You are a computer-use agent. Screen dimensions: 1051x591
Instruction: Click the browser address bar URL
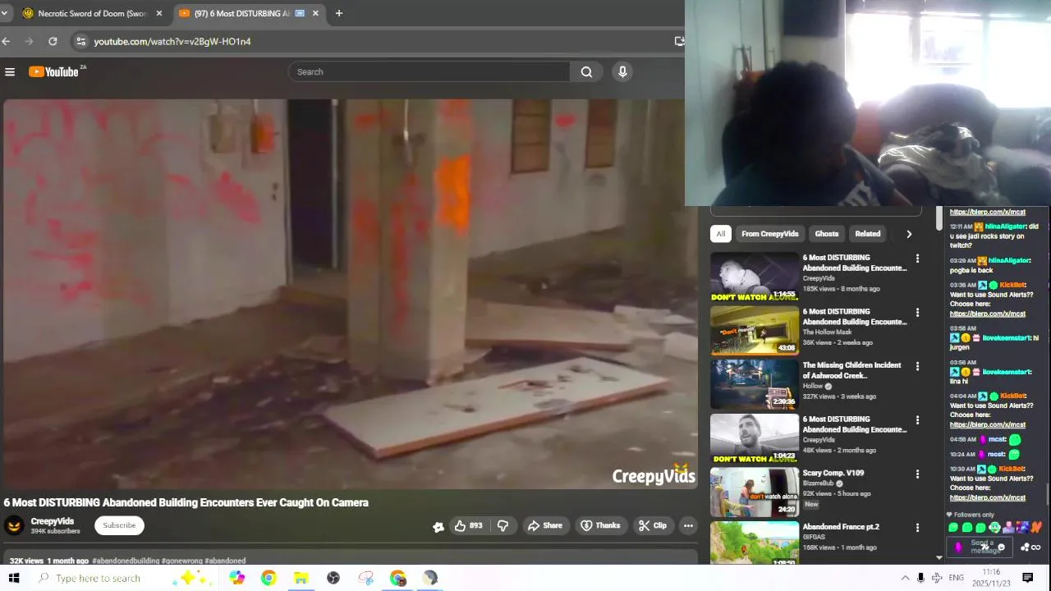click(172, 41)
